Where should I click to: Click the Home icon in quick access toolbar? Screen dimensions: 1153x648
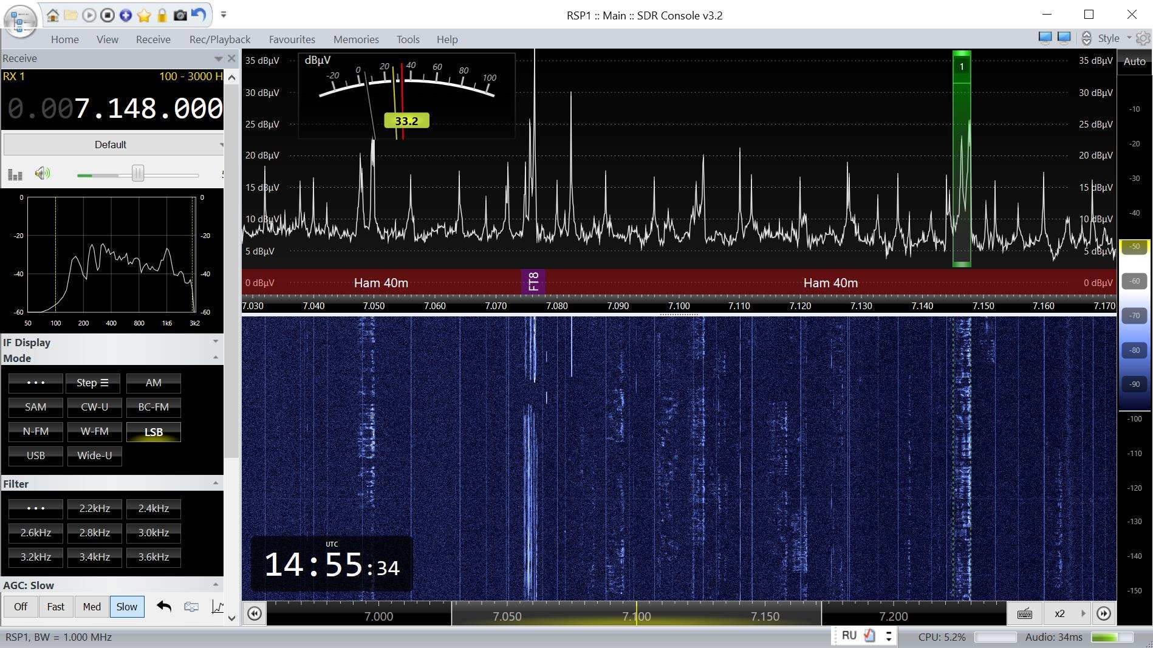pyautogui.click(x=53, y=15)
